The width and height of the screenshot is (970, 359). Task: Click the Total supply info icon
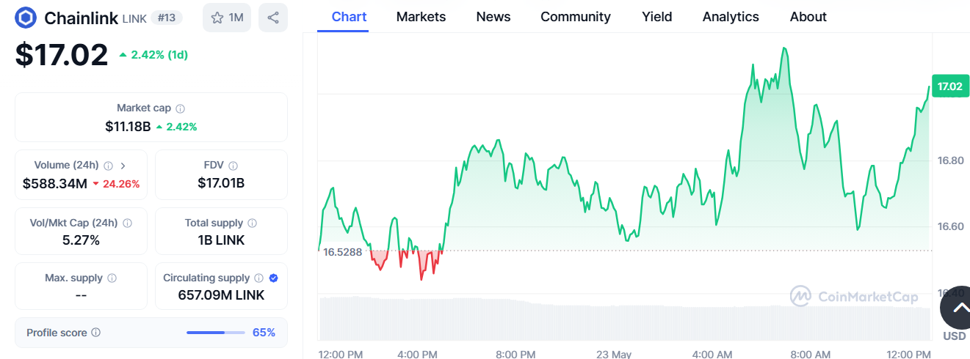tap(253, 223)
